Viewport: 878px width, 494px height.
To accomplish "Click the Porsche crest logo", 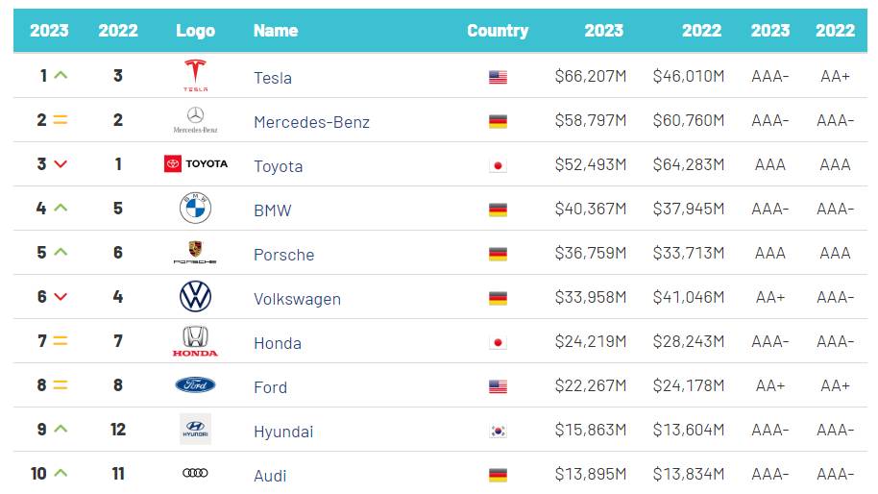I will pyautogui.click(x=195, y=252).
